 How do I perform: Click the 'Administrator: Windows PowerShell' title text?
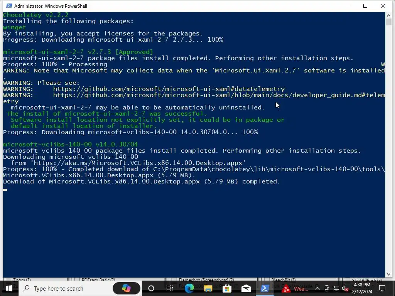pos(51,6)
